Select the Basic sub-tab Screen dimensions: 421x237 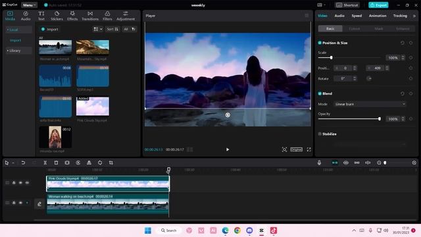pos(330,28)
